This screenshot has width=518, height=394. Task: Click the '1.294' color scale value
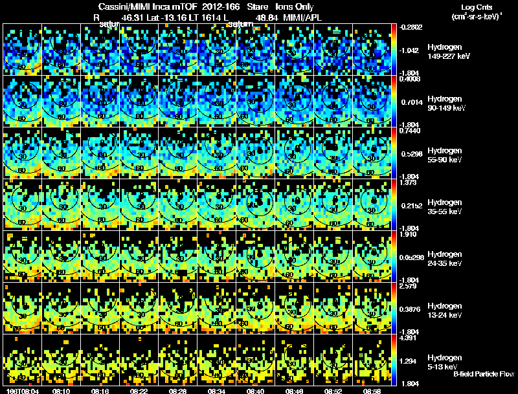408,361
